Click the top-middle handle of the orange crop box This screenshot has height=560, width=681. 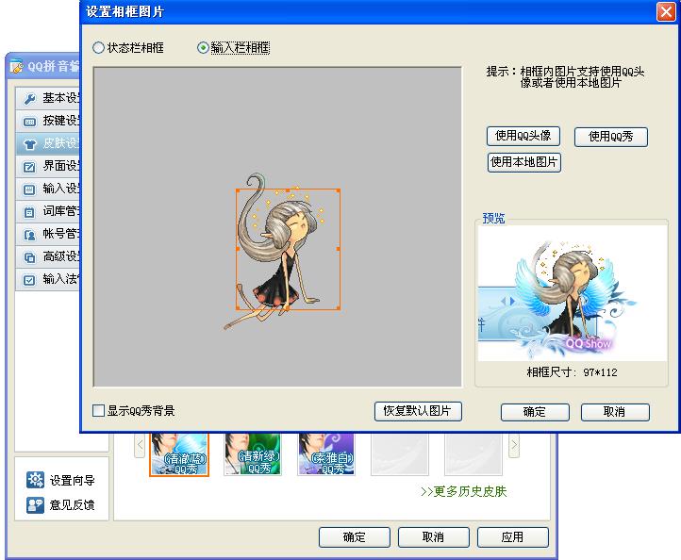coord(288,189)
